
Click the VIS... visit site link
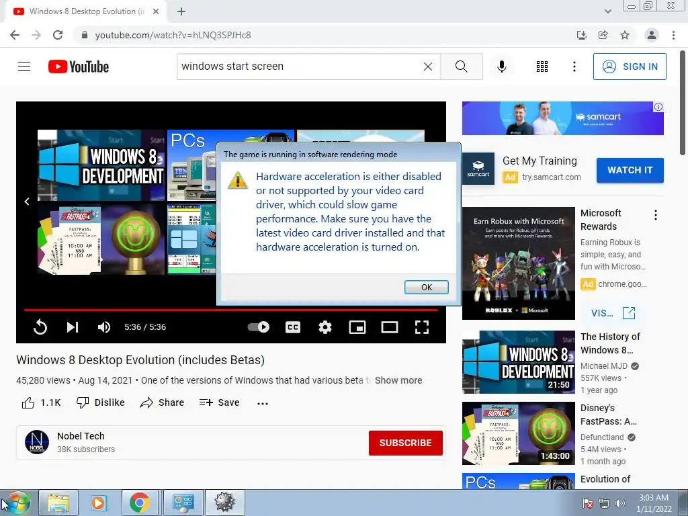[613, 313]
